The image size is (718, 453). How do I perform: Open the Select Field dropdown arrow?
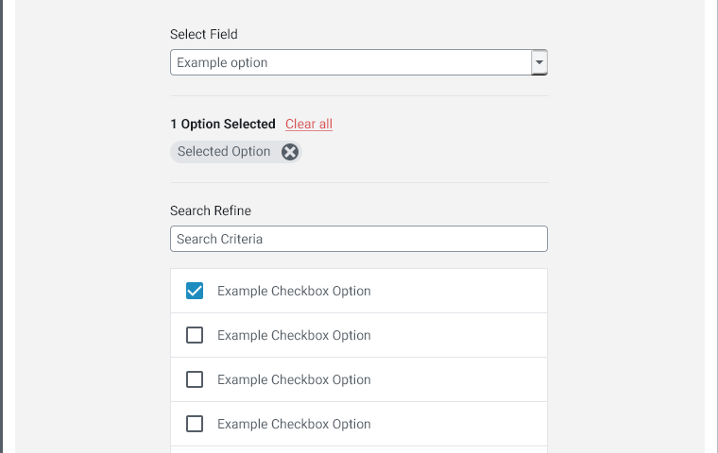click(x=539, y=62)
